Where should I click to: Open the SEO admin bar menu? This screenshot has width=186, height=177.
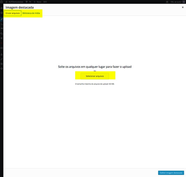45,2
